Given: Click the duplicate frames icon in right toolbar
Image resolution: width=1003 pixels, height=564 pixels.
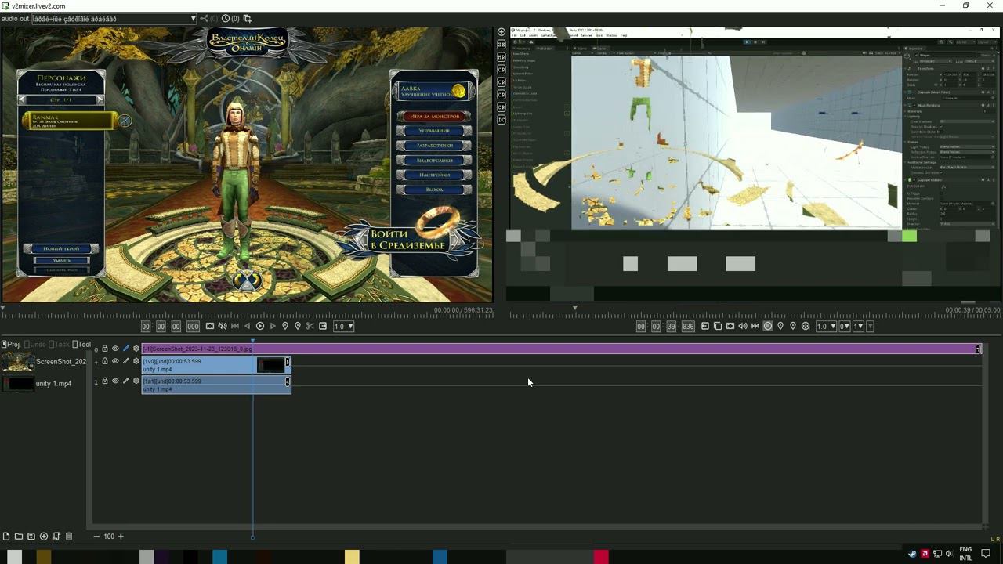Looking at the screenshot, I should 718,326.
